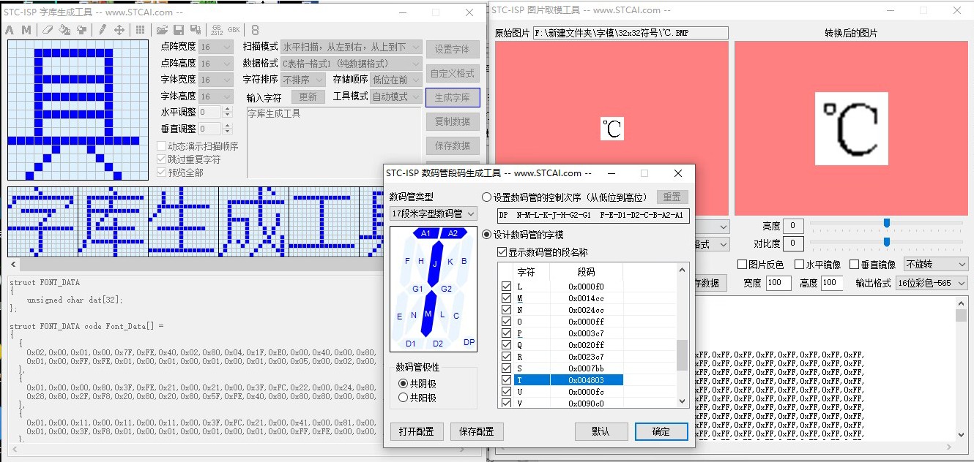Toggle segment G1 on the segment diagram
Viewport: 974px width, 462px height.
point(417,289)
